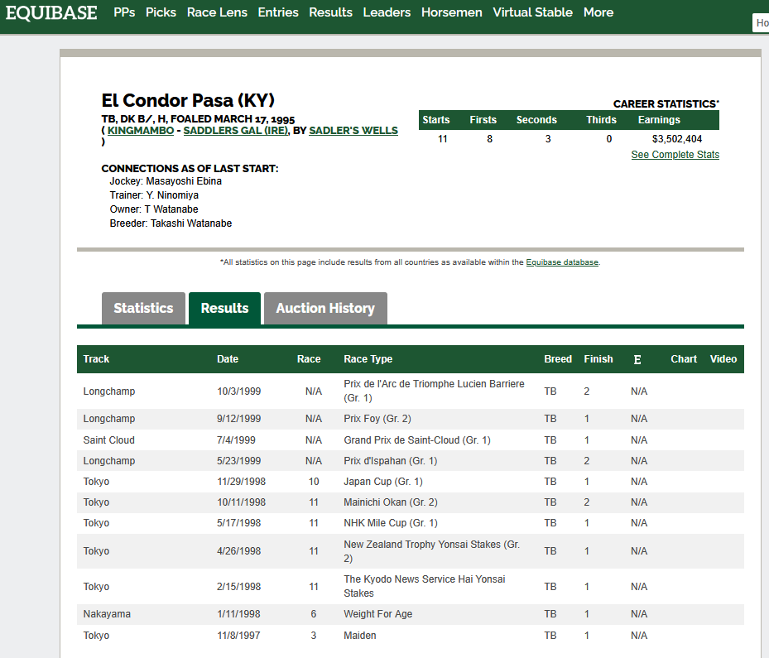Expand the More menu
The height and width of the screenshot is (658, 769).
click(x=598, y=12)
